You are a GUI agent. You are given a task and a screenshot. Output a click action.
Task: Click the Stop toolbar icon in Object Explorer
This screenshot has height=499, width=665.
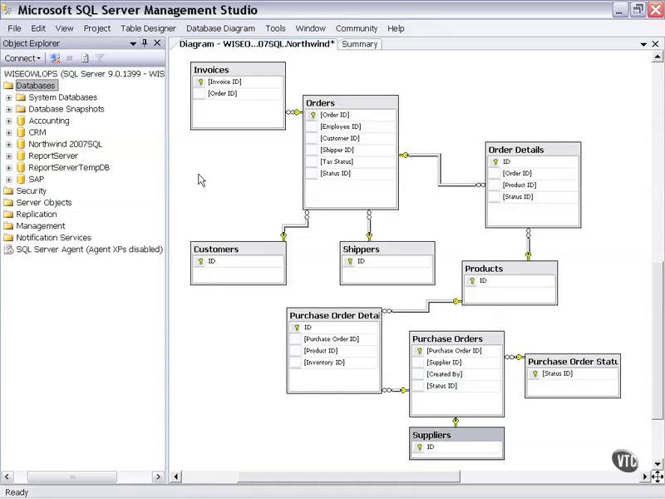click(x=70, y=58)
